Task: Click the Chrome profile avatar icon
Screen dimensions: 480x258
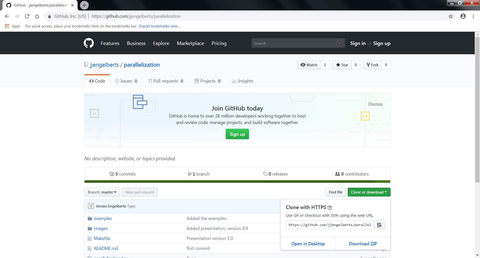Action: (x=463, y=16)
